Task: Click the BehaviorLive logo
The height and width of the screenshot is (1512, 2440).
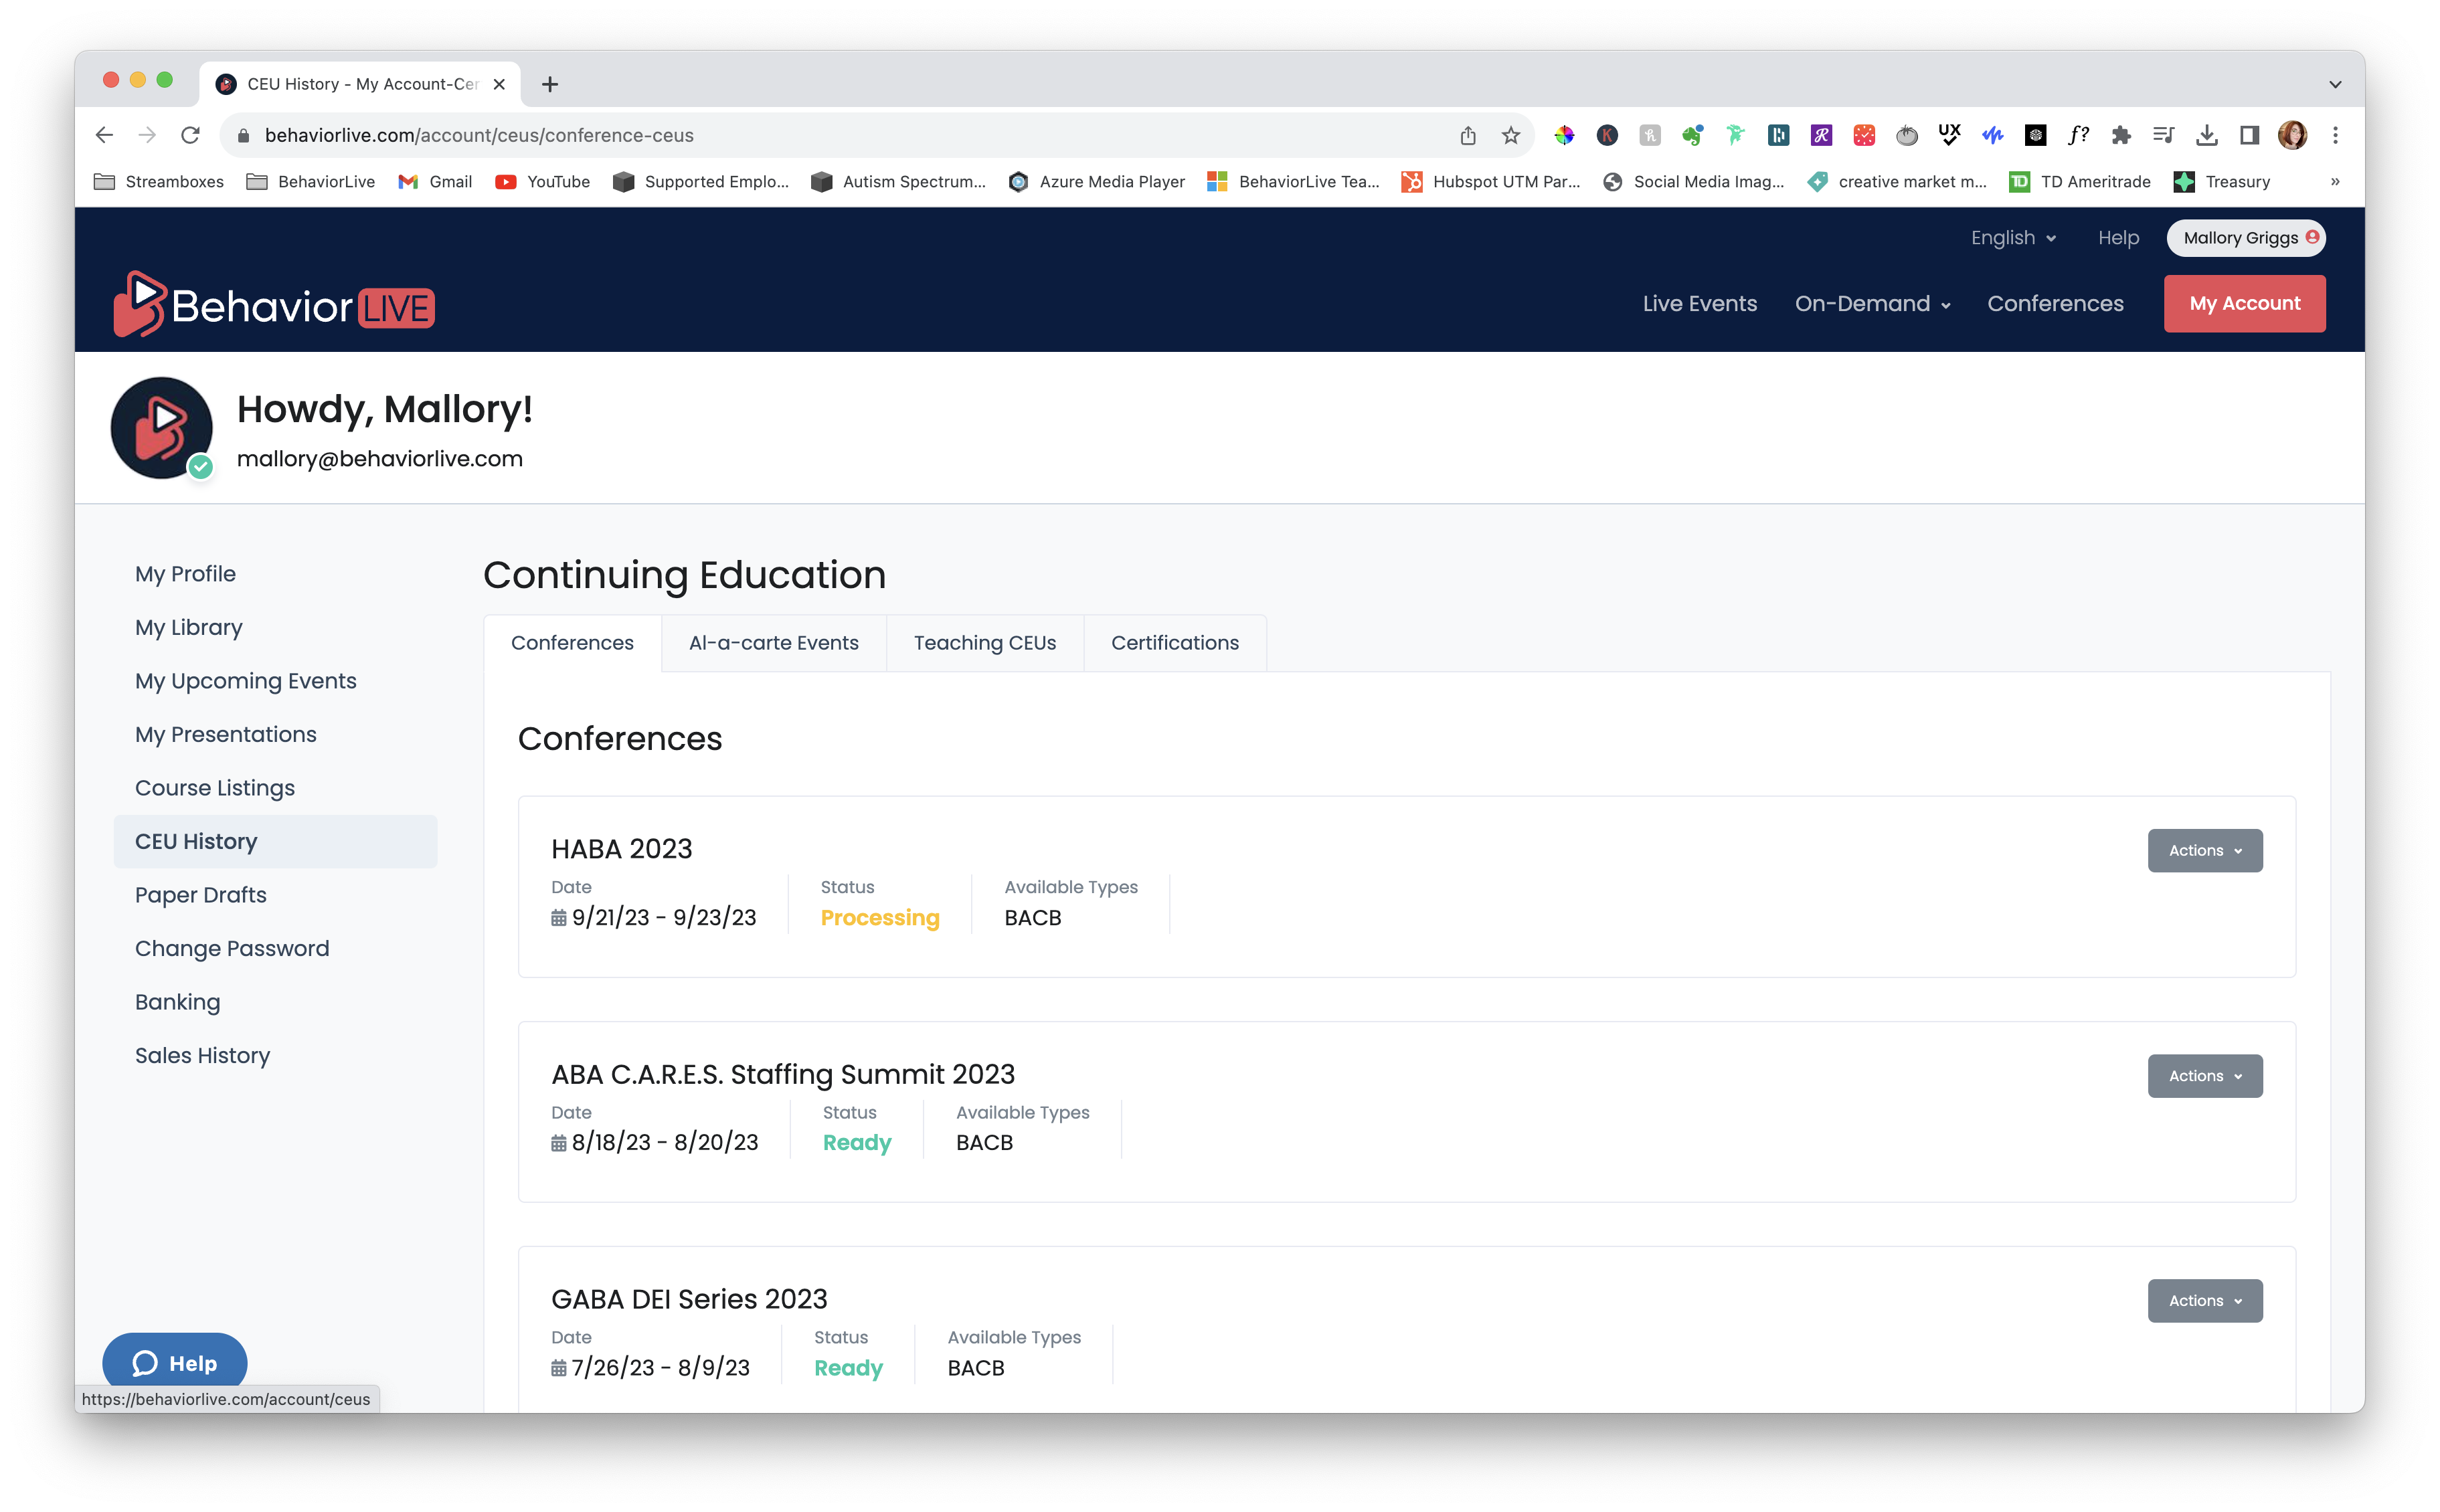Action: (x=273, y=304)
